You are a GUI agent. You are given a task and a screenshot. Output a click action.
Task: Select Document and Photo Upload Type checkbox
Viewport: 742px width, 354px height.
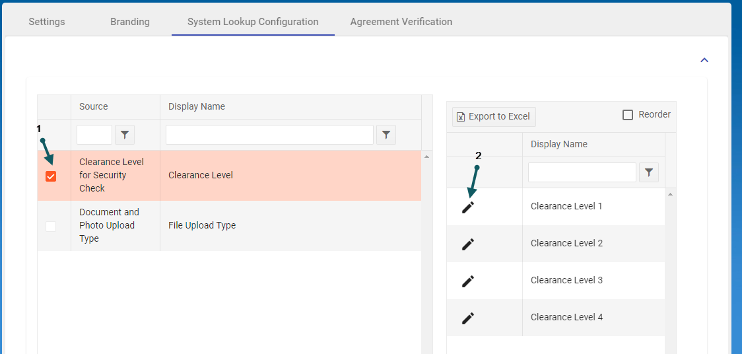pos(51,226)
